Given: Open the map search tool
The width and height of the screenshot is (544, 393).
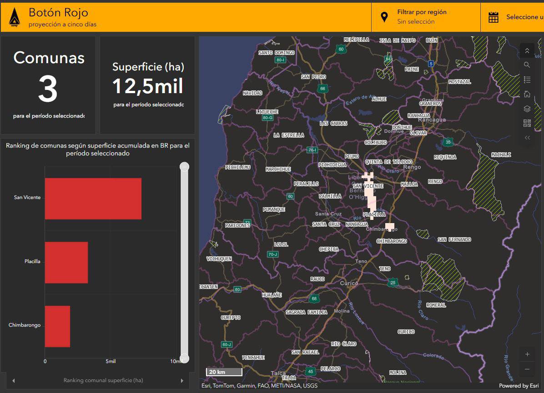Looking at the screenshot, I should pyautogui.click(x=527, y=65).
